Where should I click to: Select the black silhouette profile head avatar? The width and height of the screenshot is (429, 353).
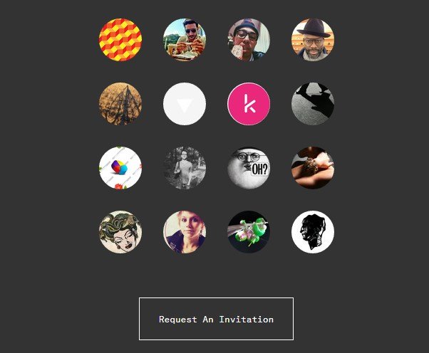tap(313, 232)
